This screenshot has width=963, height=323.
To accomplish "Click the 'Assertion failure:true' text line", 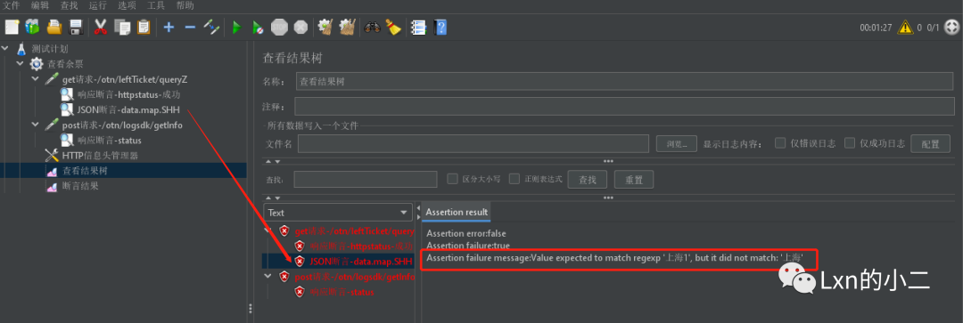I will point(468,246).
